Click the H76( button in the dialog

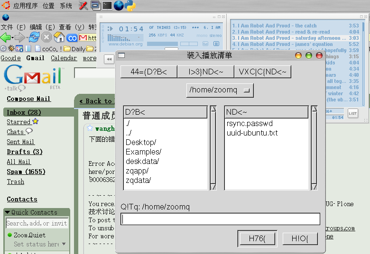[257, 239]
